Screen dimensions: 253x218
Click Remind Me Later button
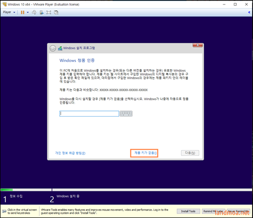[214, 211]
